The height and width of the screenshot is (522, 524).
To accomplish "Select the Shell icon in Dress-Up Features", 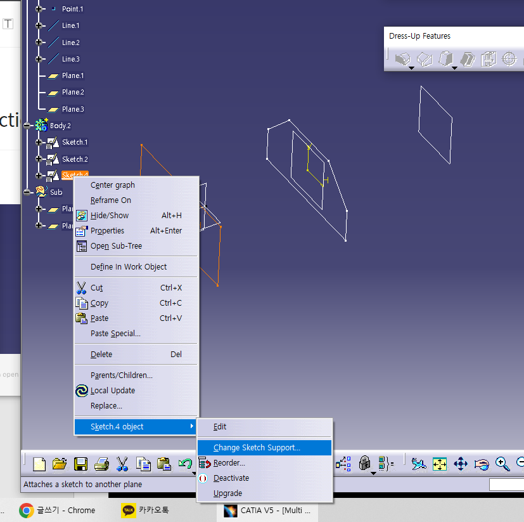I will click(x=467, y=60).
